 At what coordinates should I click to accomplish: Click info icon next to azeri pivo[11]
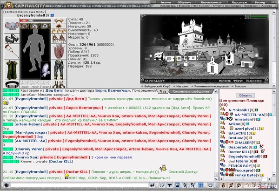262,129
